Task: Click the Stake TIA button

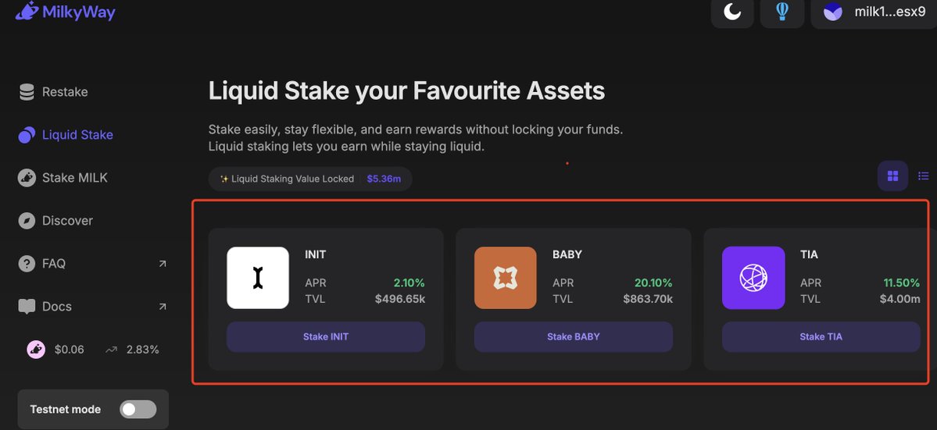Action: tap(821, 337)
